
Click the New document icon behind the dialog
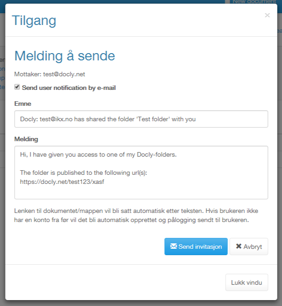point(227,2)
